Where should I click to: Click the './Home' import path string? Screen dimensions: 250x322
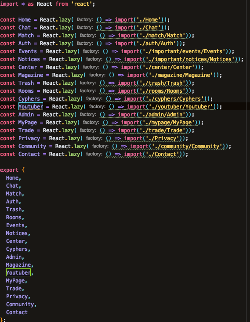pyautogui.click(x=149, y=20)
